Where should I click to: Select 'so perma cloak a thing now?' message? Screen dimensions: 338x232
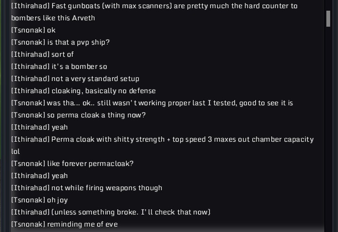click(96, 115)
